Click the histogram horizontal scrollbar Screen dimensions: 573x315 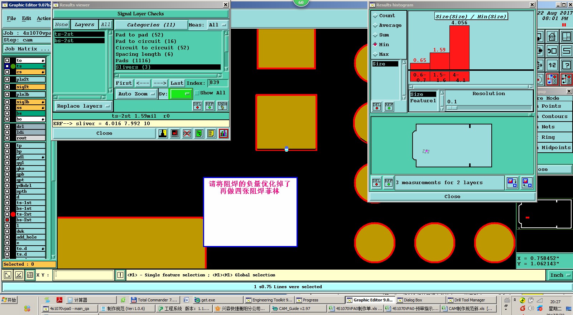(x=471, y=87)
